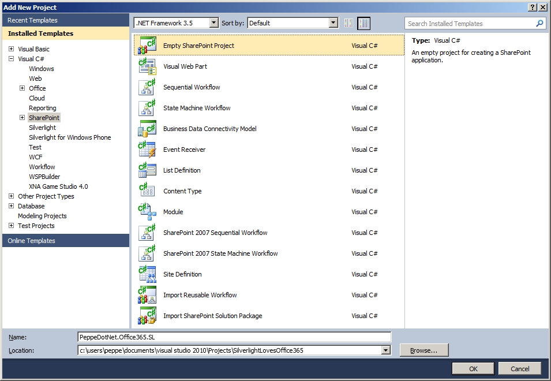Expand the SharePoint tree node
Image resolution: width=551 pixels, height=381 pixels.
click(22, 117)
